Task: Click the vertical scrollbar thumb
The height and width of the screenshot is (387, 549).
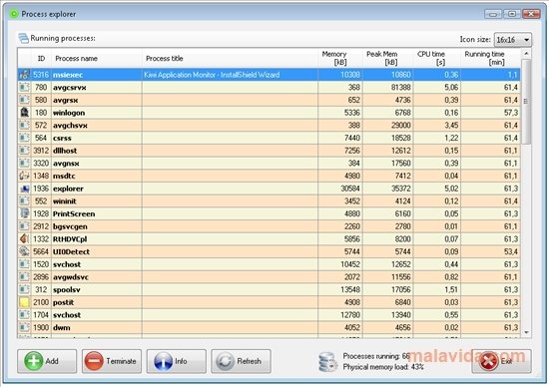Action: pyautogui.click(x=526, y=102)
